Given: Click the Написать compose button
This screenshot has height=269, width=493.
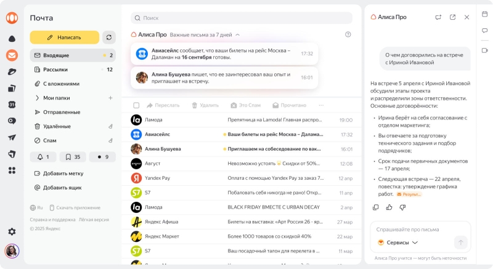Looking at the screenshot, I should (64, 38).
